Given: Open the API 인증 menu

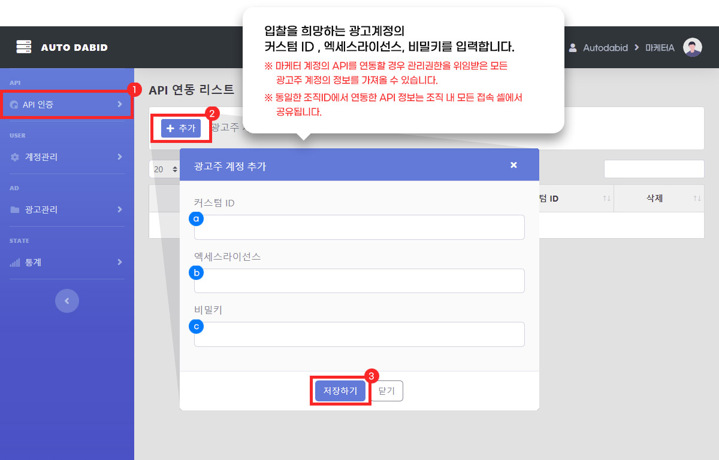Looking at the screenshot, I should pos(67,105).
